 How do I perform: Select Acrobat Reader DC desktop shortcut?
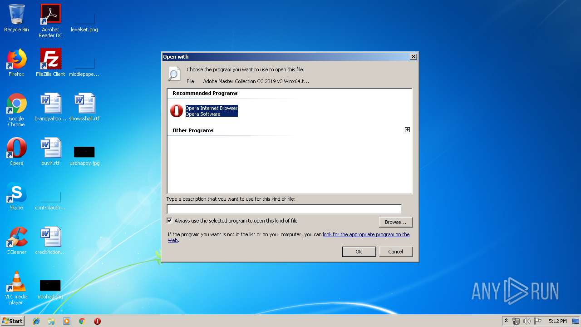(x=50, y=21)
